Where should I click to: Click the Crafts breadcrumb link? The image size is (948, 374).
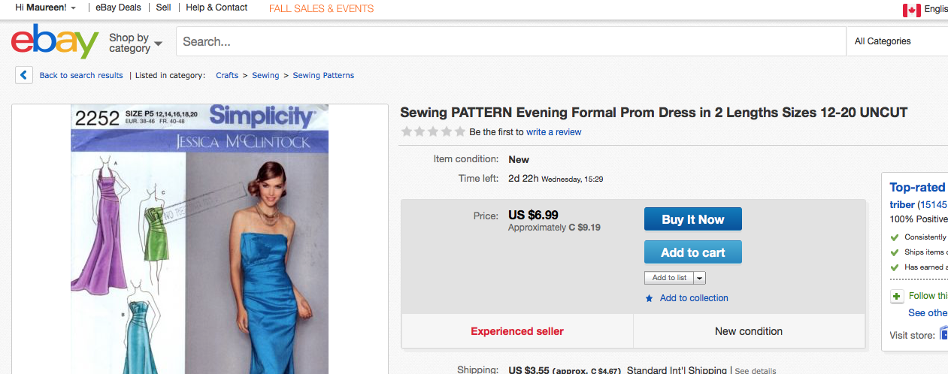[227, 75]
